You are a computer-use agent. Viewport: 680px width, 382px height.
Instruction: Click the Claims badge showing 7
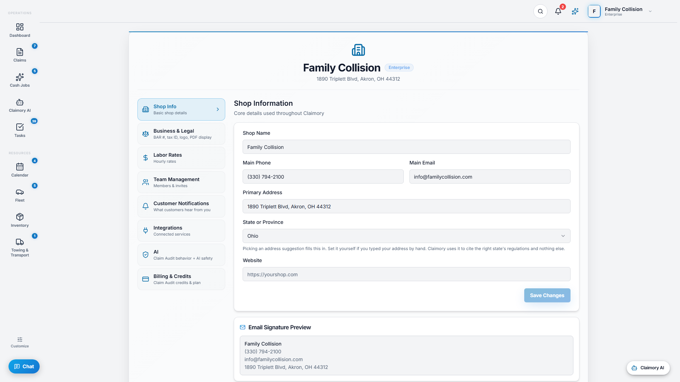click(35, 46)
